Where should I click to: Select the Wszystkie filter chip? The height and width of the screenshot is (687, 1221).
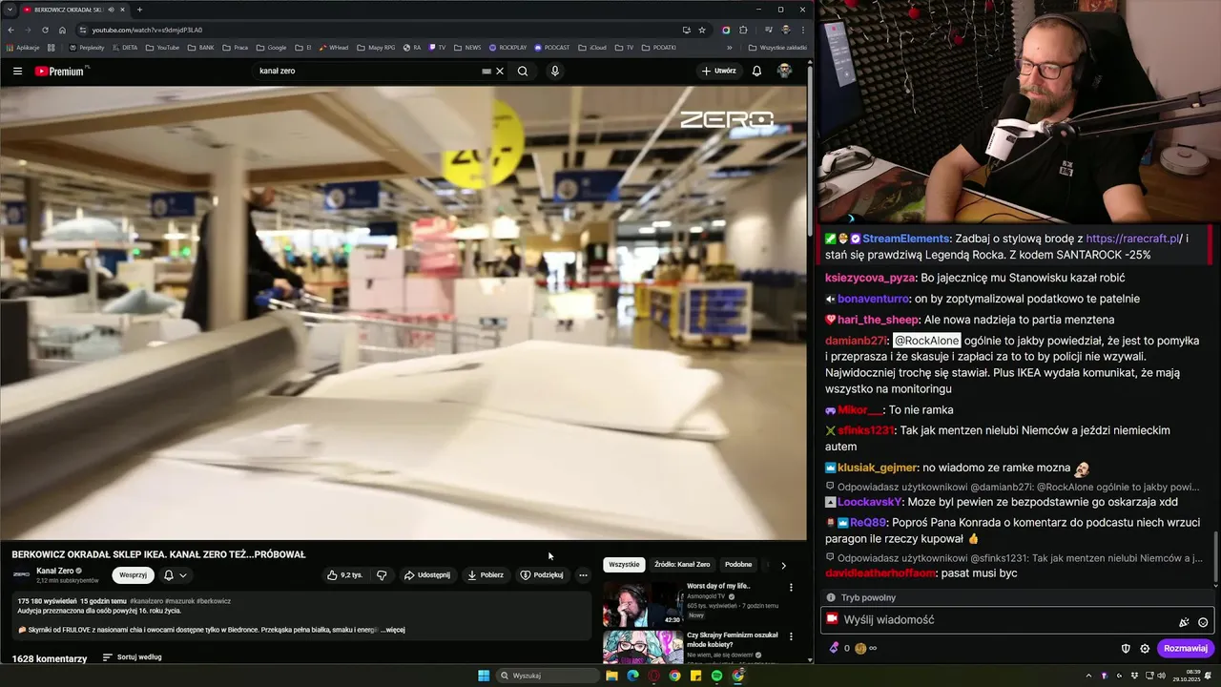pyautogui.click(x=624, y=565)
